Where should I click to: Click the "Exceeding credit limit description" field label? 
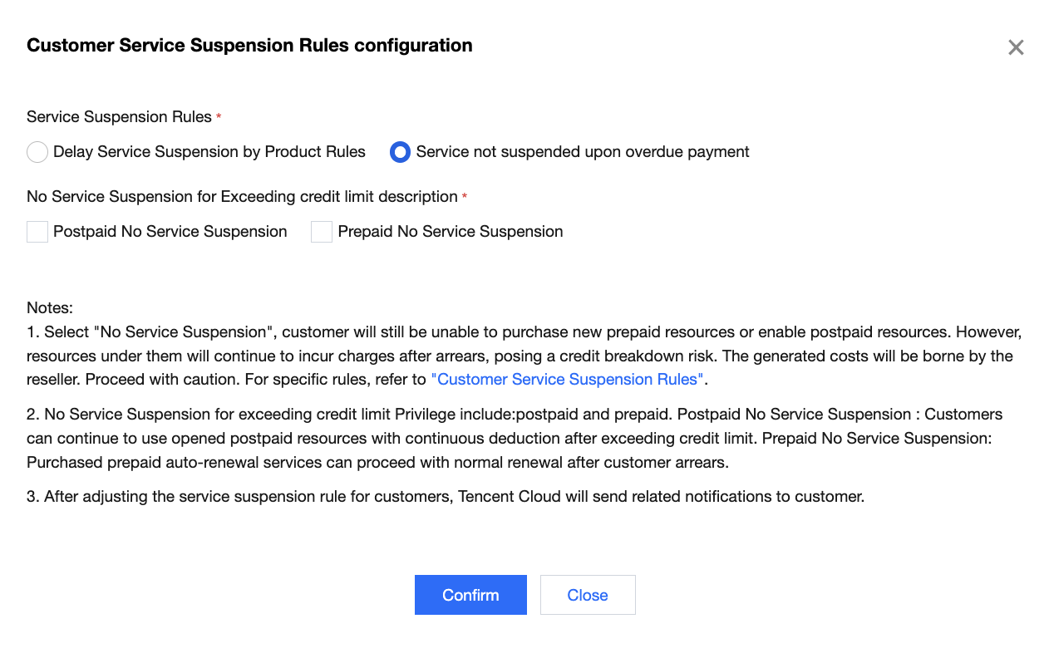[x=242, y=197]
